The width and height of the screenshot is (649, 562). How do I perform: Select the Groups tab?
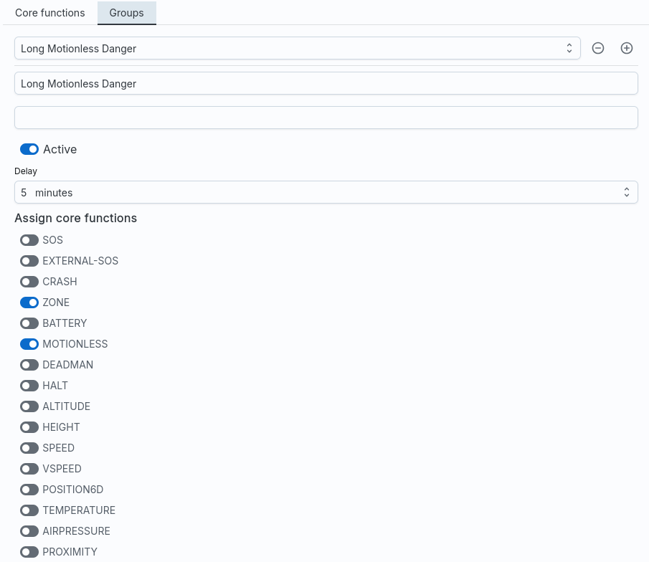(126, 13)
